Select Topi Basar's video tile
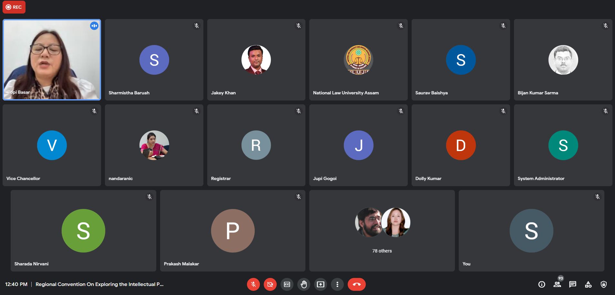The image size is (615, 295). pos(52,60)
